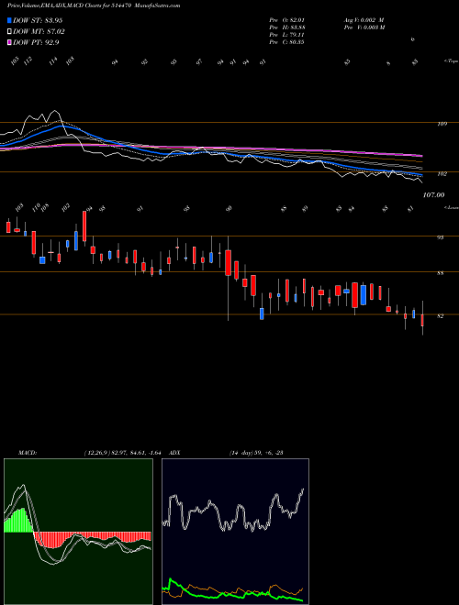Screen dimensions: 459x605
Task: Click the MACD parameters '(12,26,9) 82.97, 84.61, -1.64'
Action: tap(122, 453)
